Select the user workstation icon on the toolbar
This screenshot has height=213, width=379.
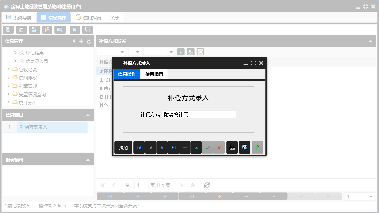point(47,30)
